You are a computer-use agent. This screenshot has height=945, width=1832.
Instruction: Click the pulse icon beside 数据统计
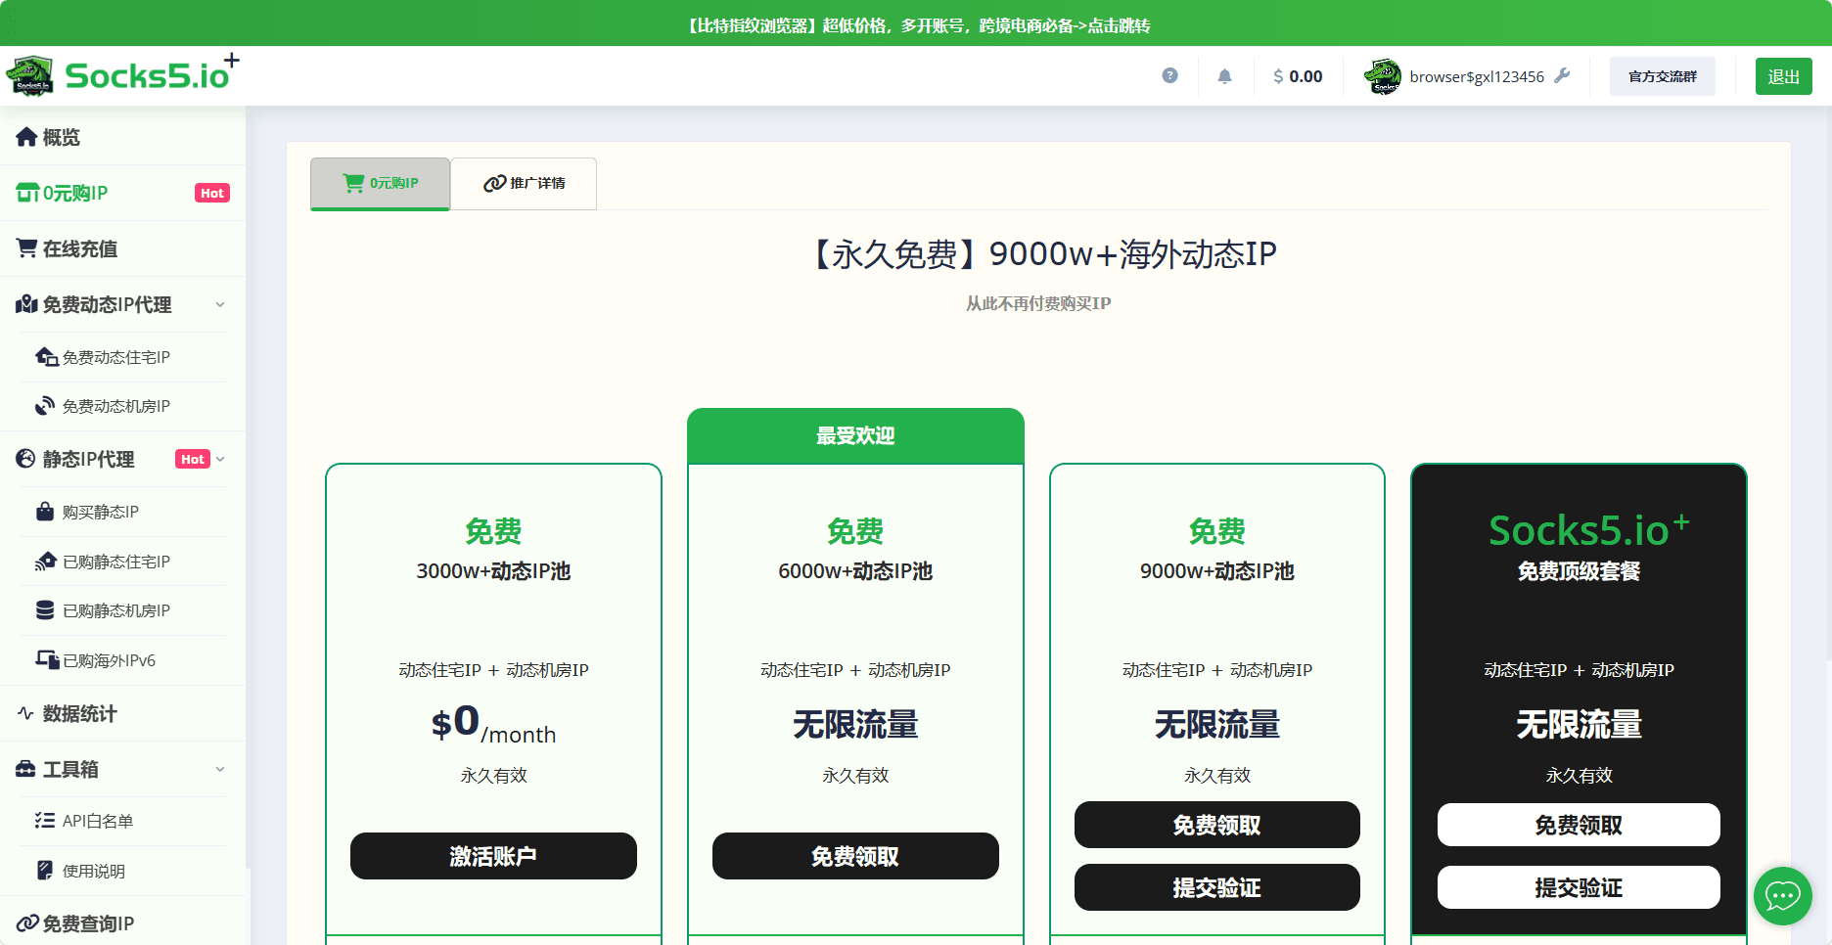coord(25,713)
